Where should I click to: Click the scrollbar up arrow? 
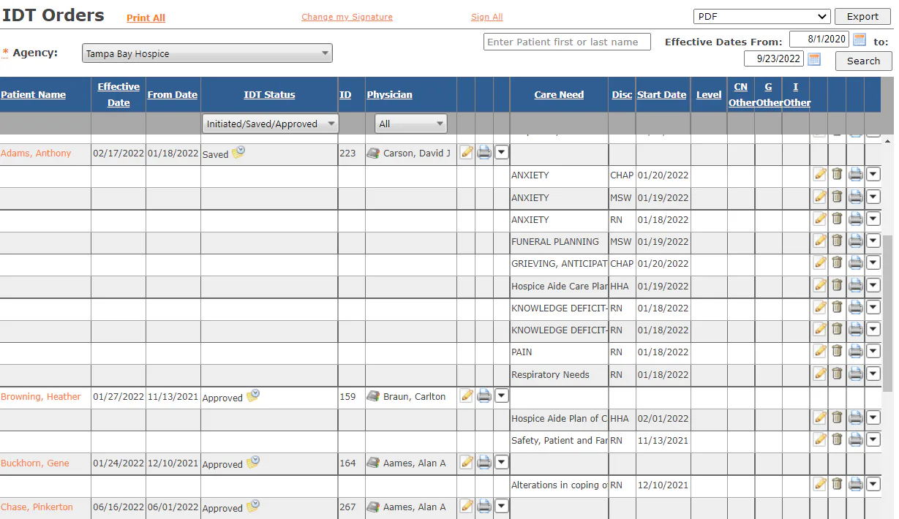[888, 140]
